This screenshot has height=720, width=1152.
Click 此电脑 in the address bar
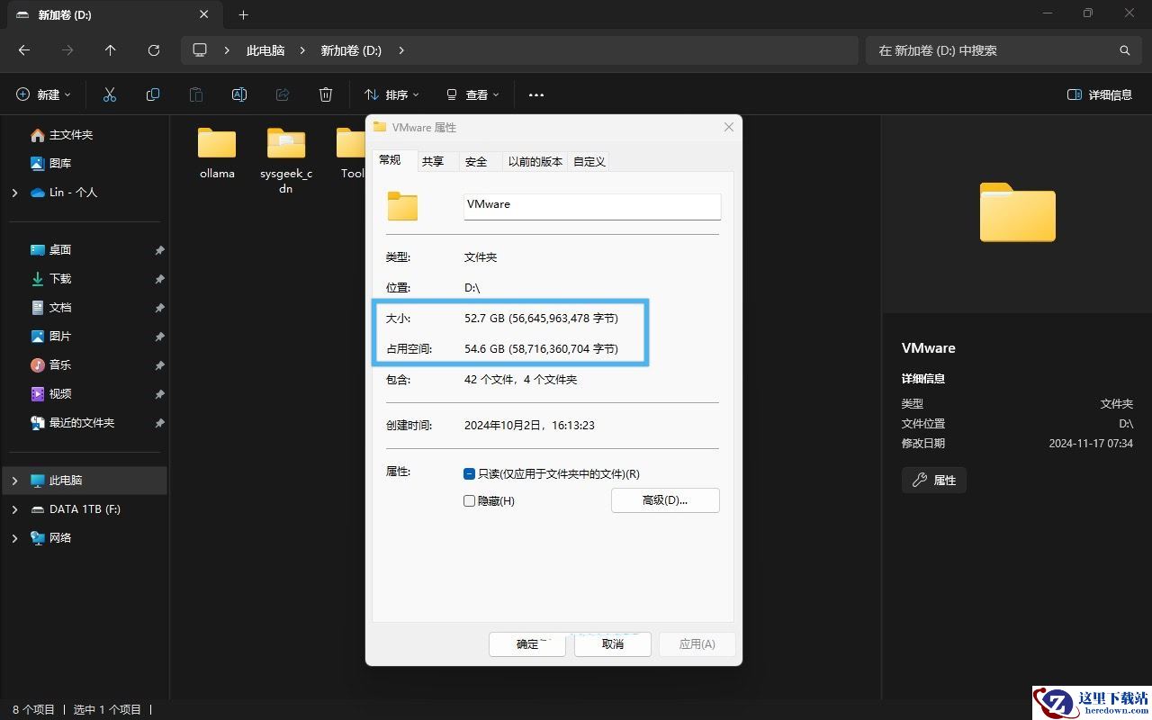pyautogui.click(x=265, y=50)
